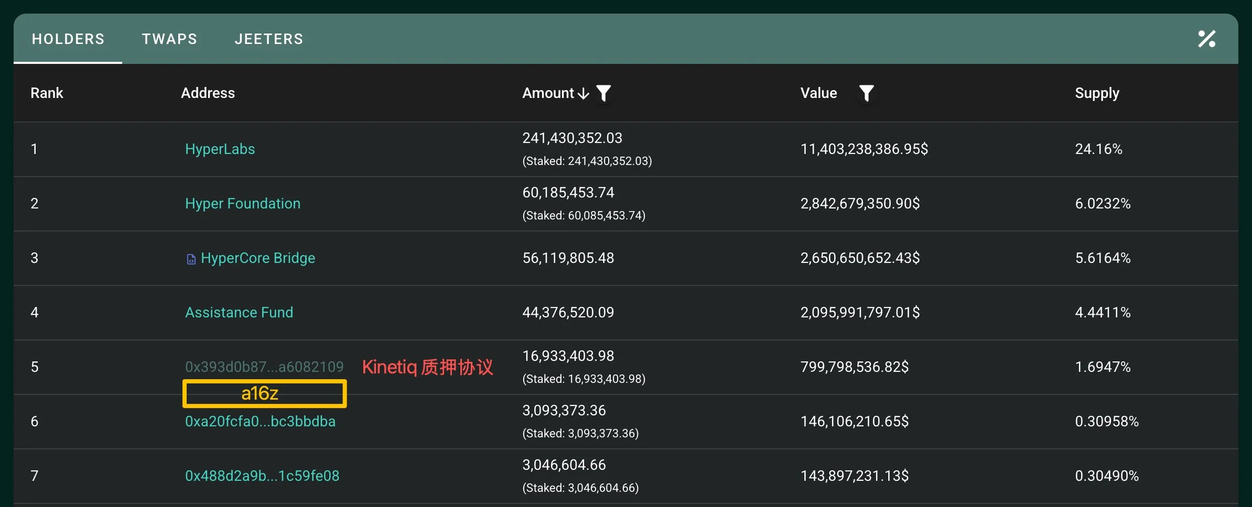Image resolution: width=1252 pixels, height=507 pixels.
Task: Select amount 3,046,604.66
Action: point(564,465)
